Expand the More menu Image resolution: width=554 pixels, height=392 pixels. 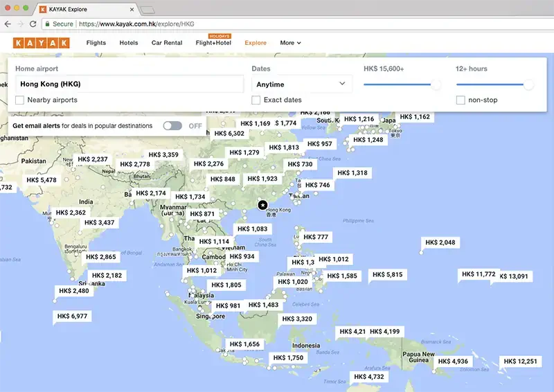(x=290, y=43)
